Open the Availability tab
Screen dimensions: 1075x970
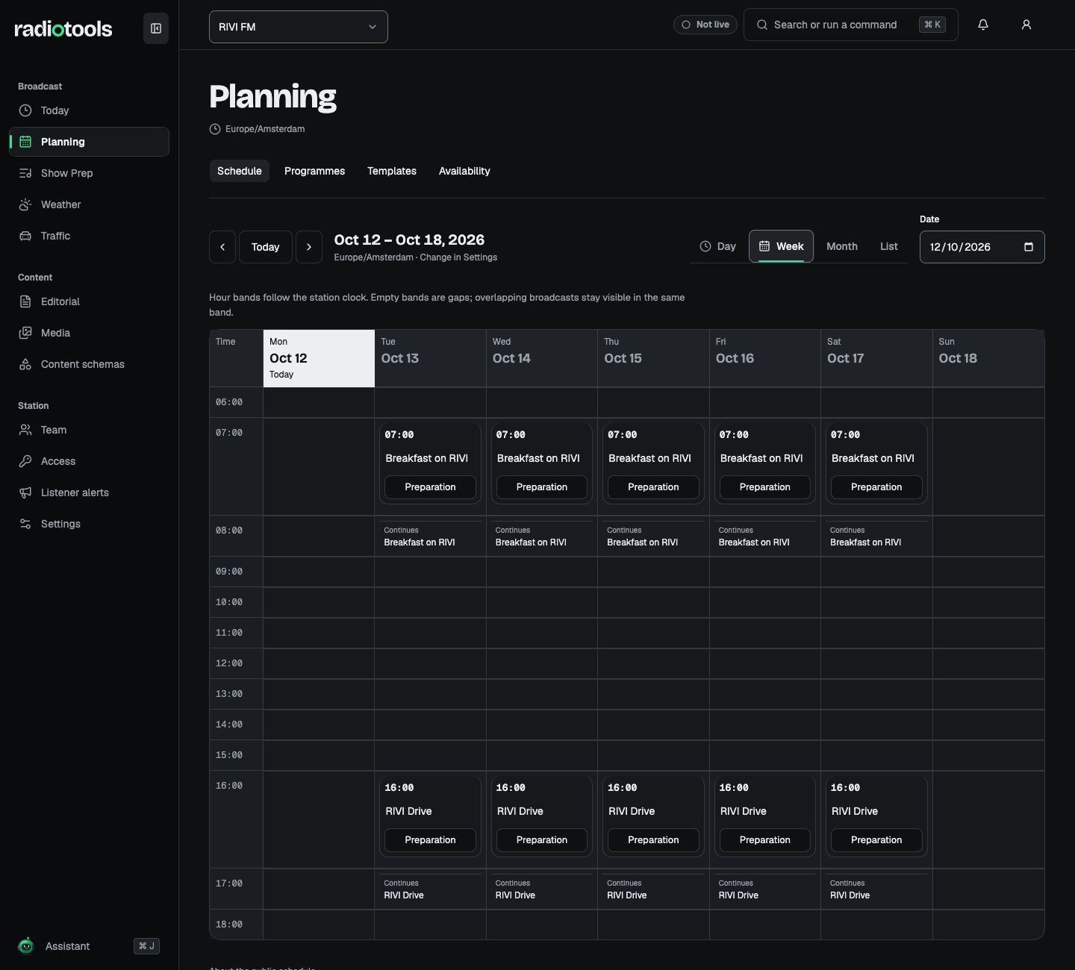(x=464, y=171)
